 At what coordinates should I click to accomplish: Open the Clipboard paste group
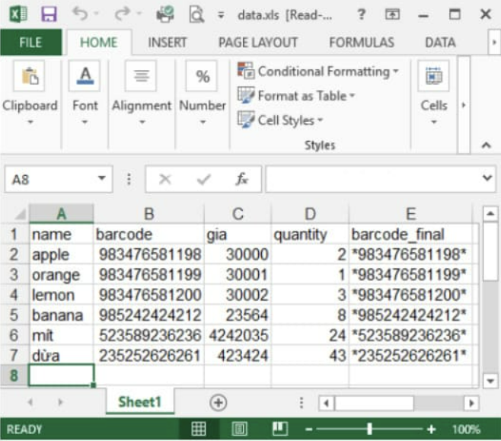pyautogui.click(x=30, y=76)
